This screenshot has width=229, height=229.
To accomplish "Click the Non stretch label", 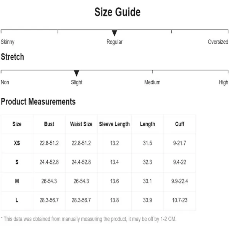I will click(x=5, y=82).
